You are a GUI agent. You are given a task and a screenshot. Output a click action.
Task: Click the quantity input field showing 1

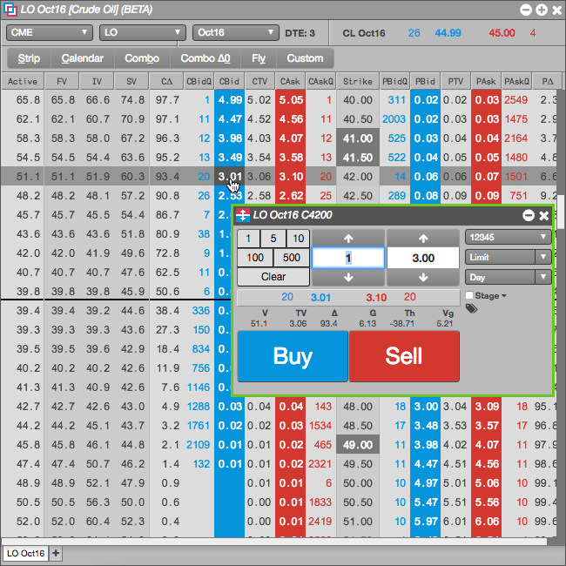(348, 258)
